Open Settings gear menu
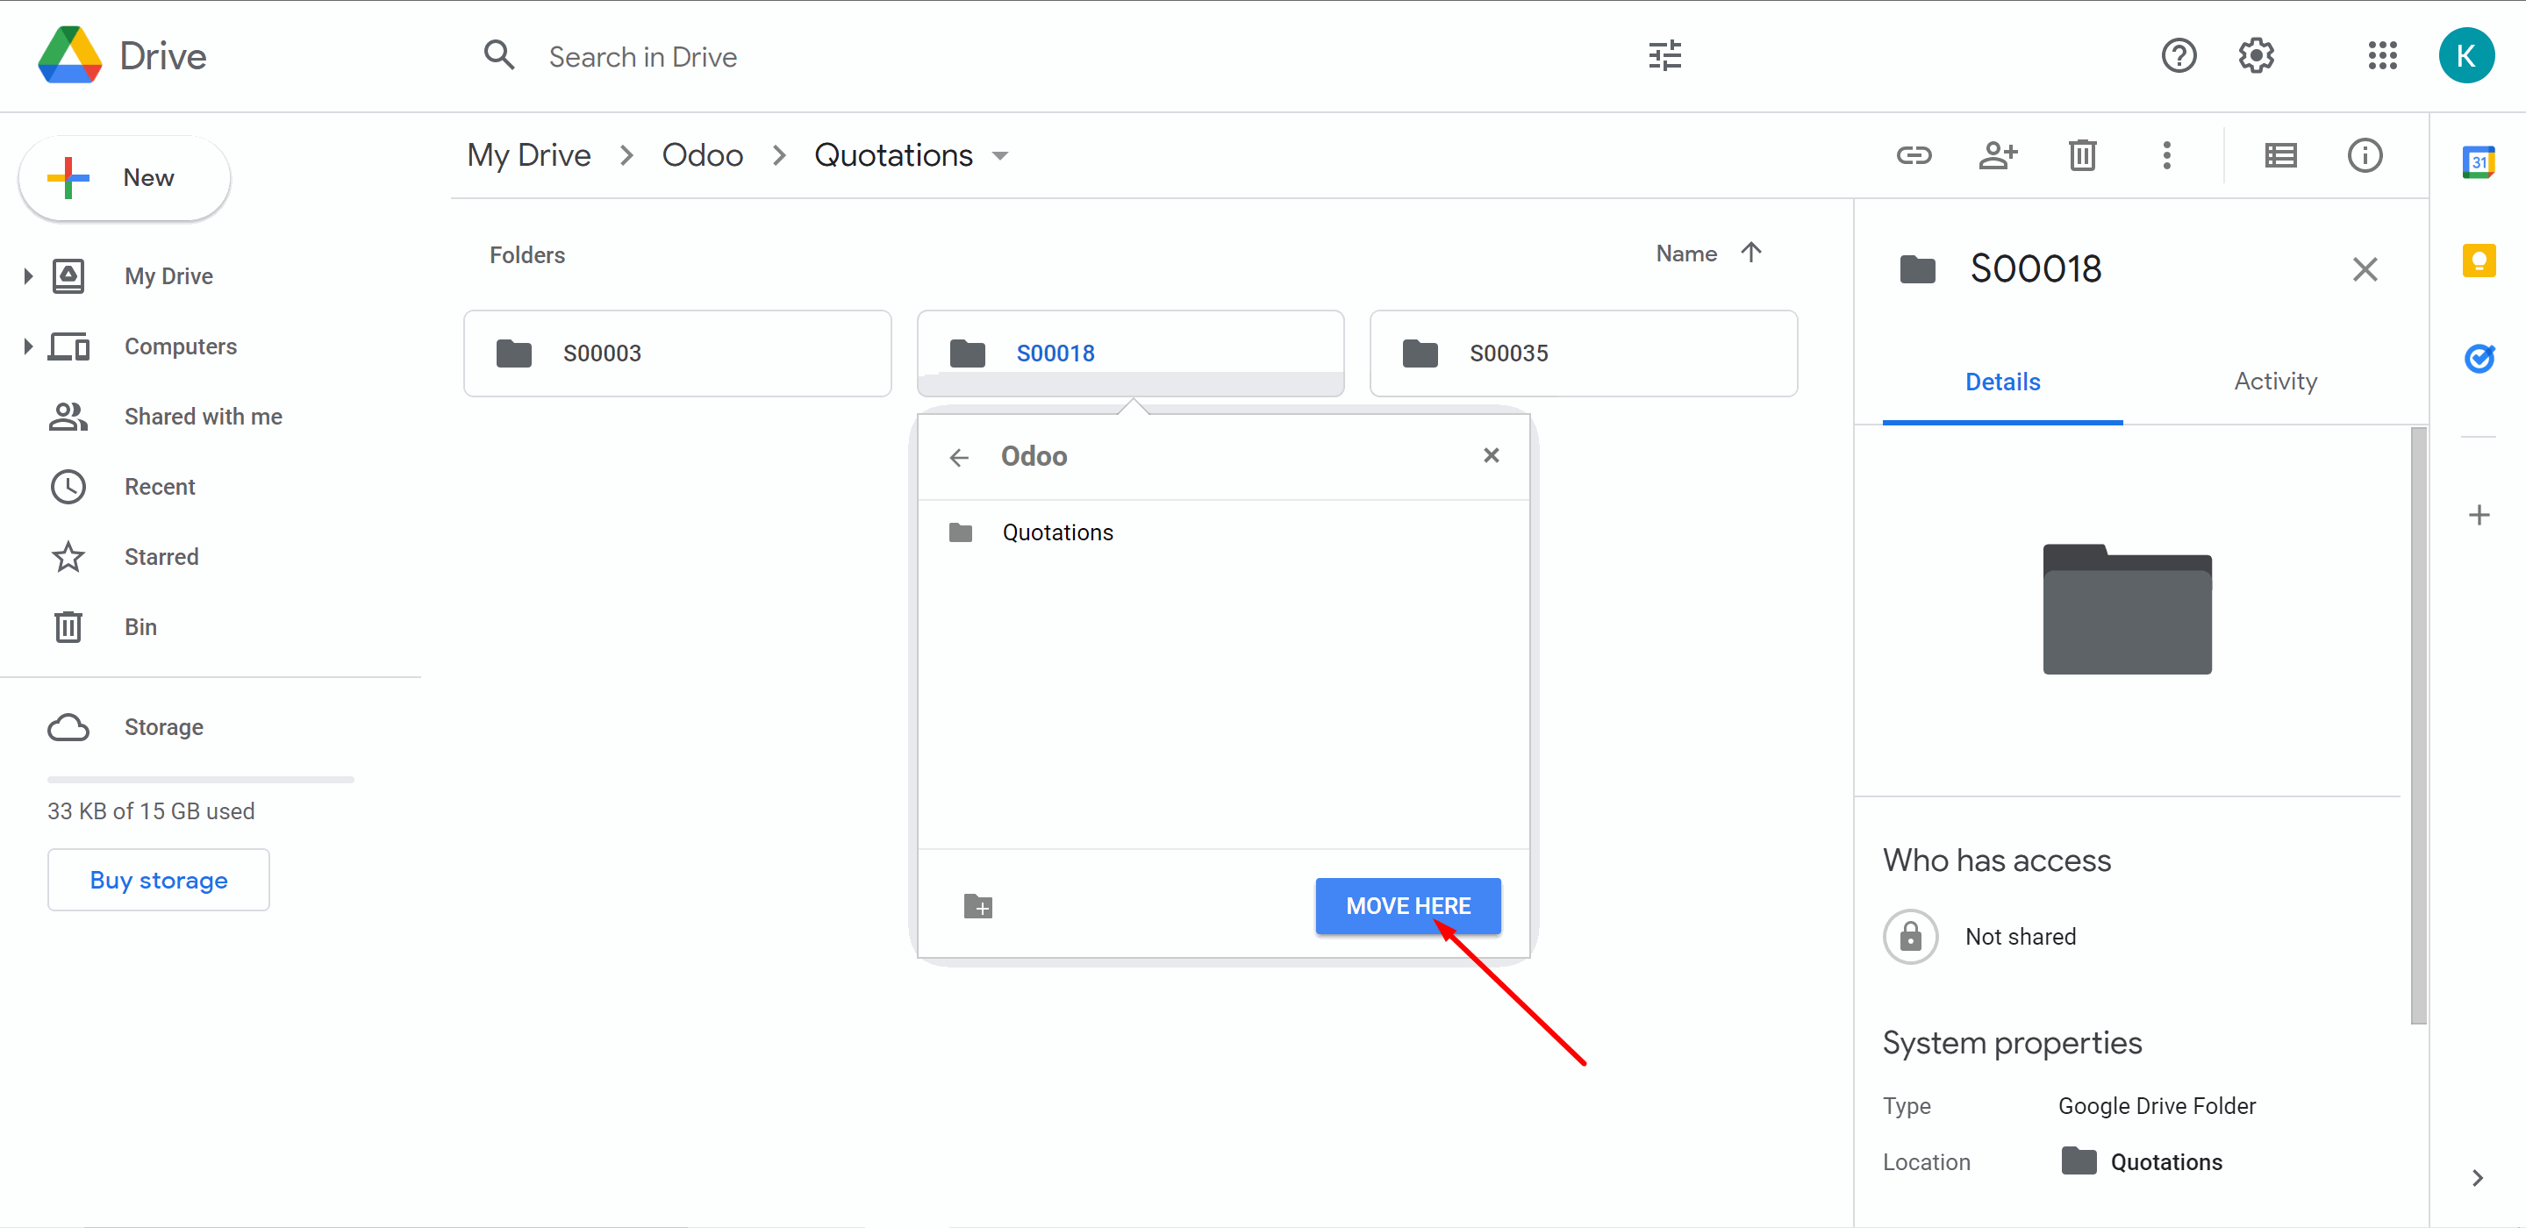The height and width of the screenshot is (1228, 2526). (2256, 56)
